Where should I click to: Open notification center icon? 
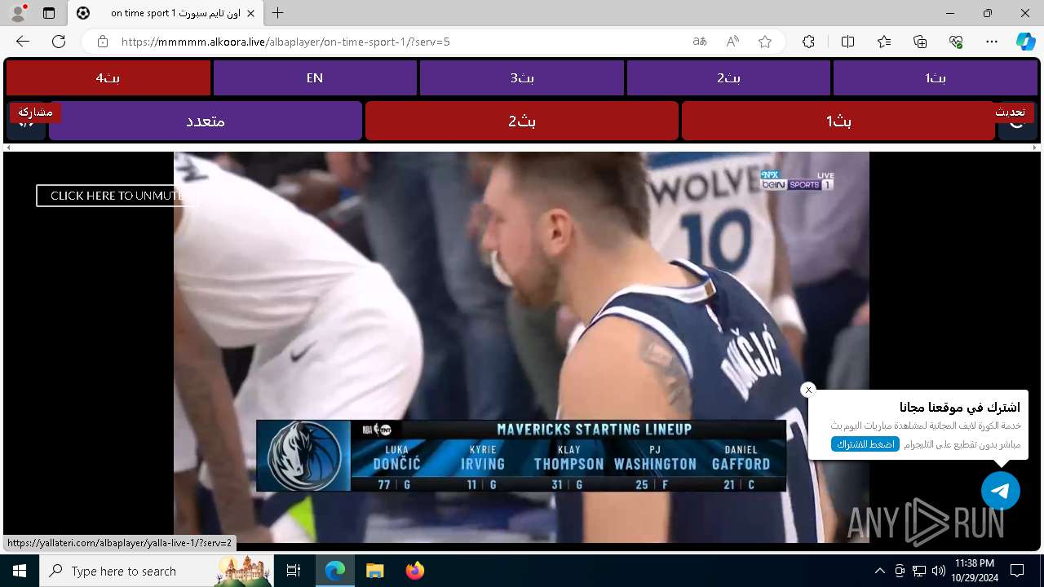[x=1017, y=571]
